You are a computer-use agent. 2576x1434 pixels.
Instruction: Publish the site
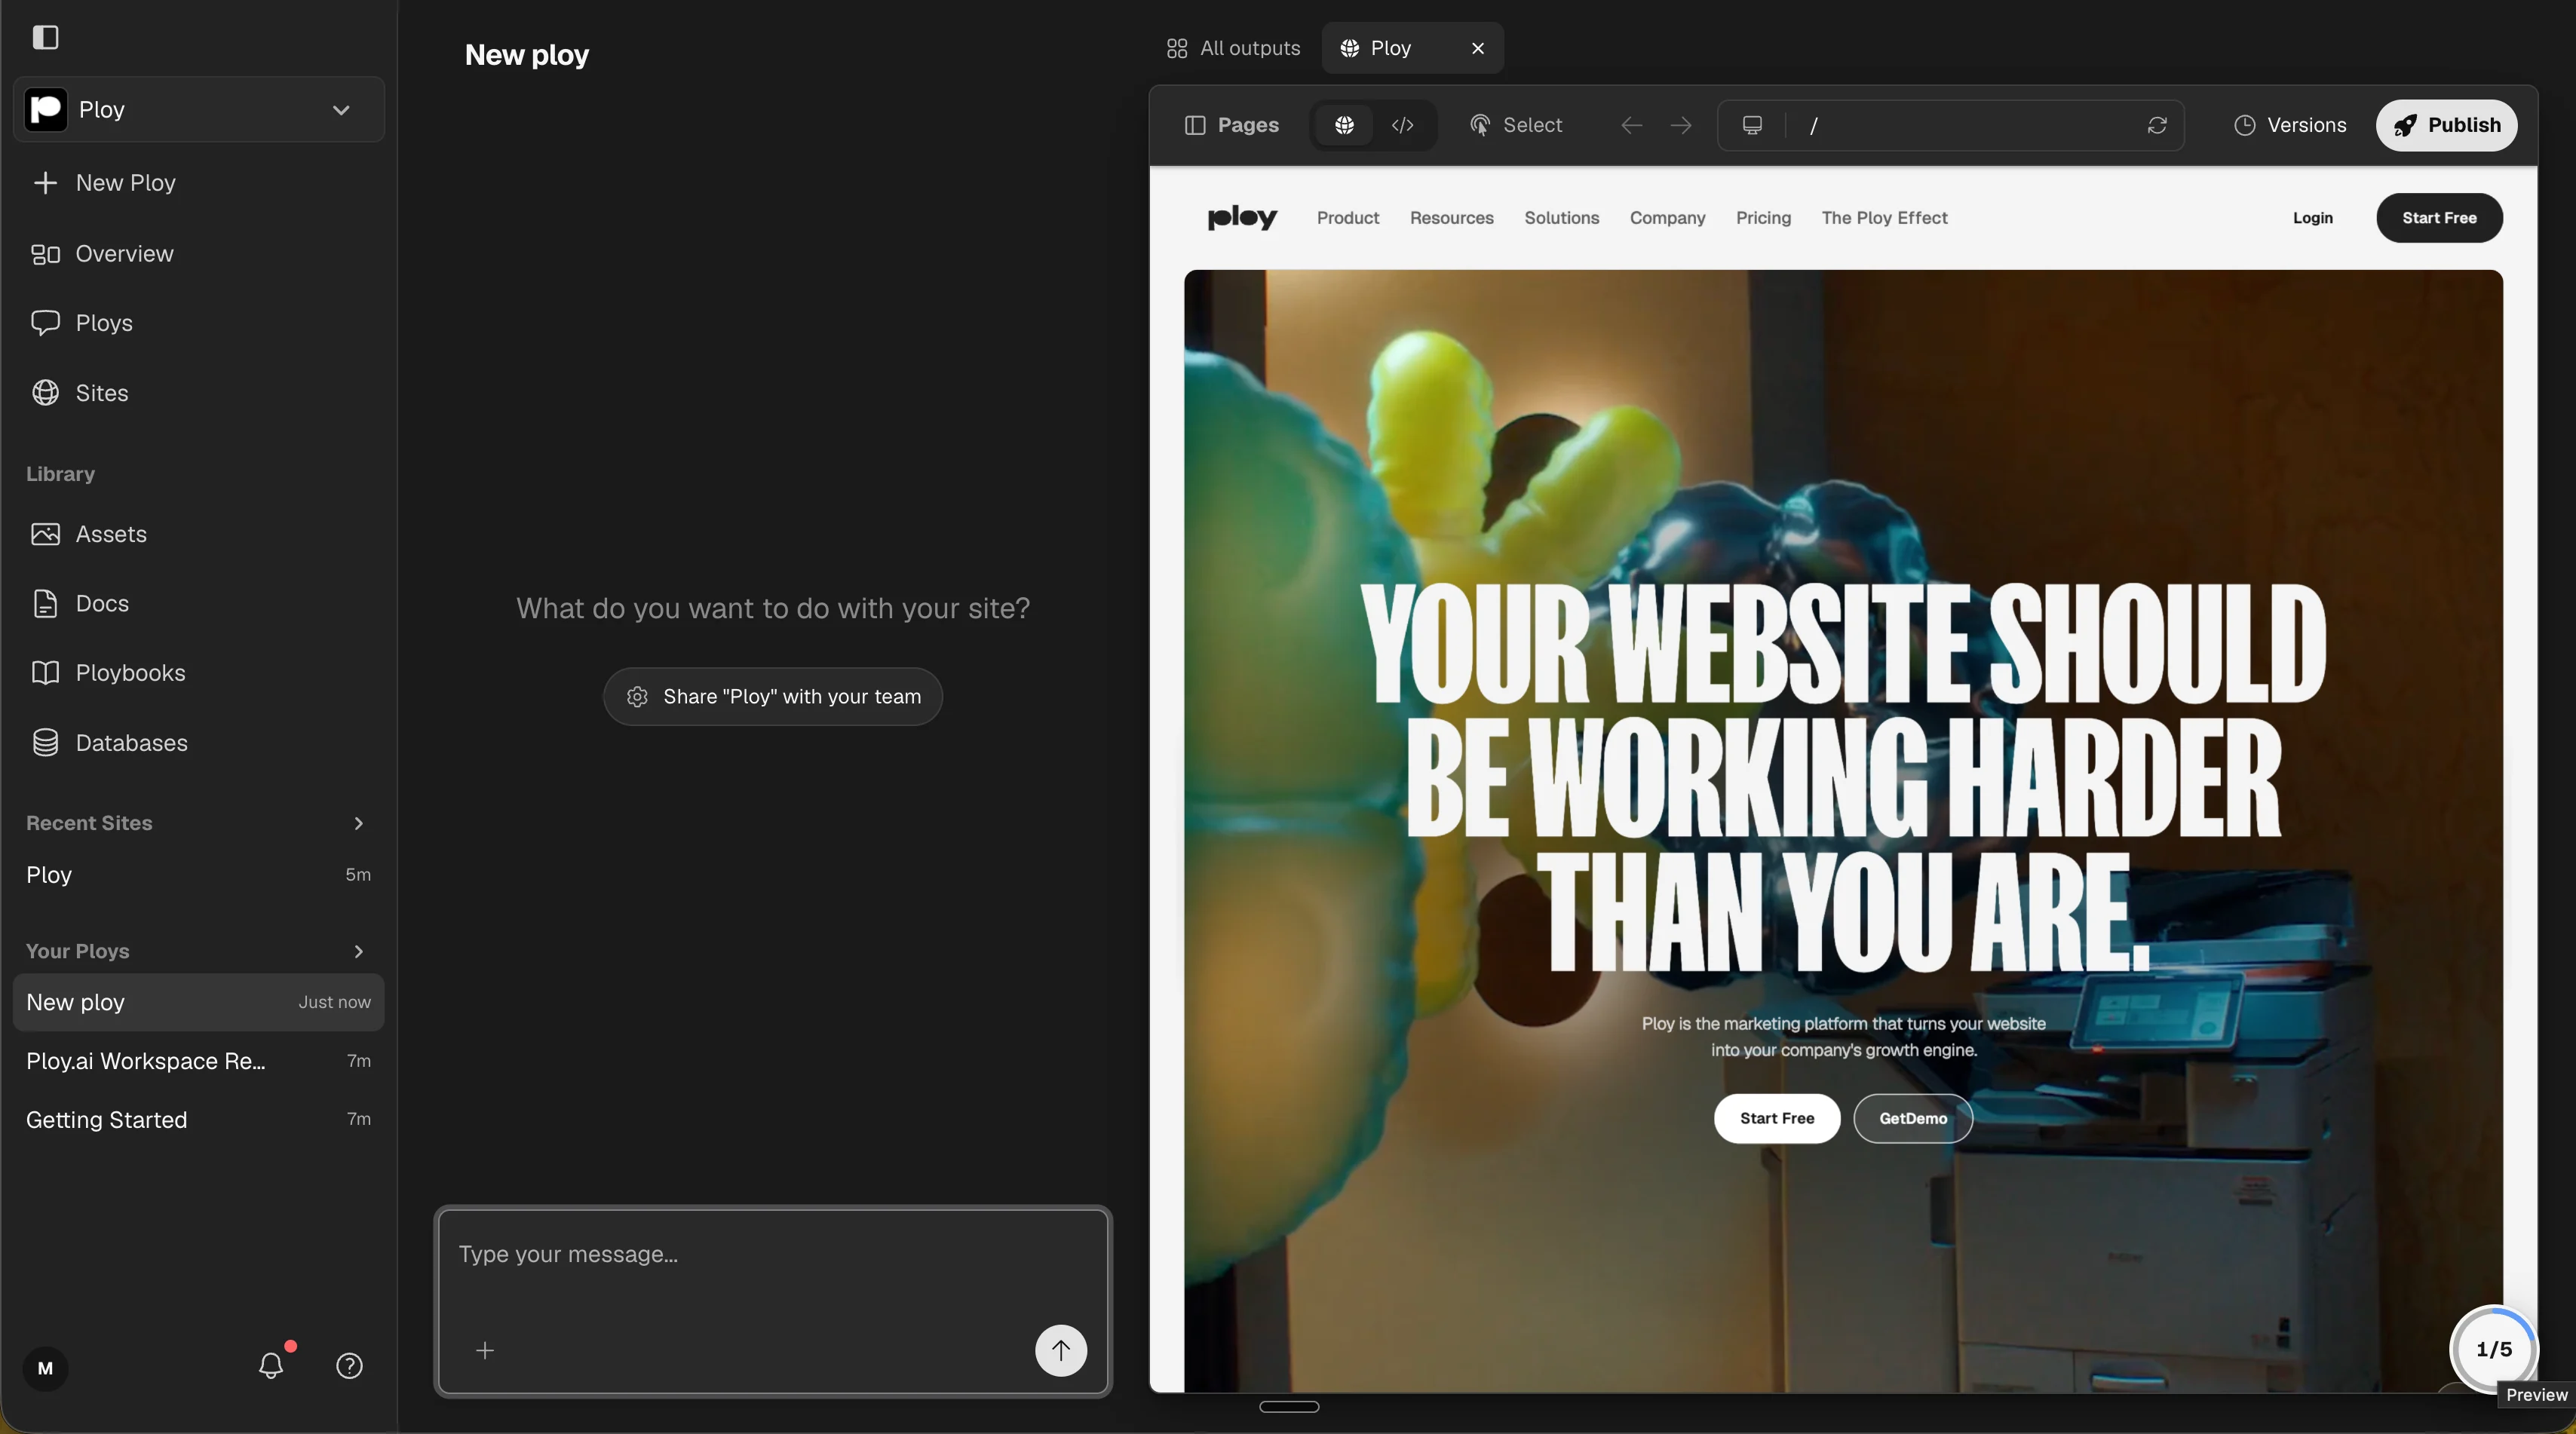coord(2447,125)
